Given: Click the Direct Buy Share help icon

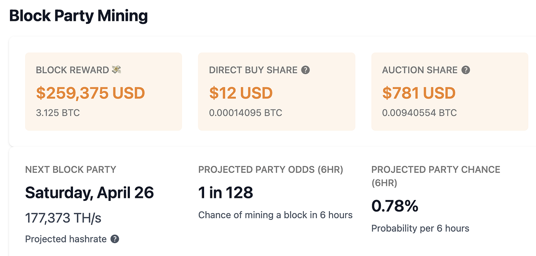Looking at the screenshot, I should coord(306,70).
